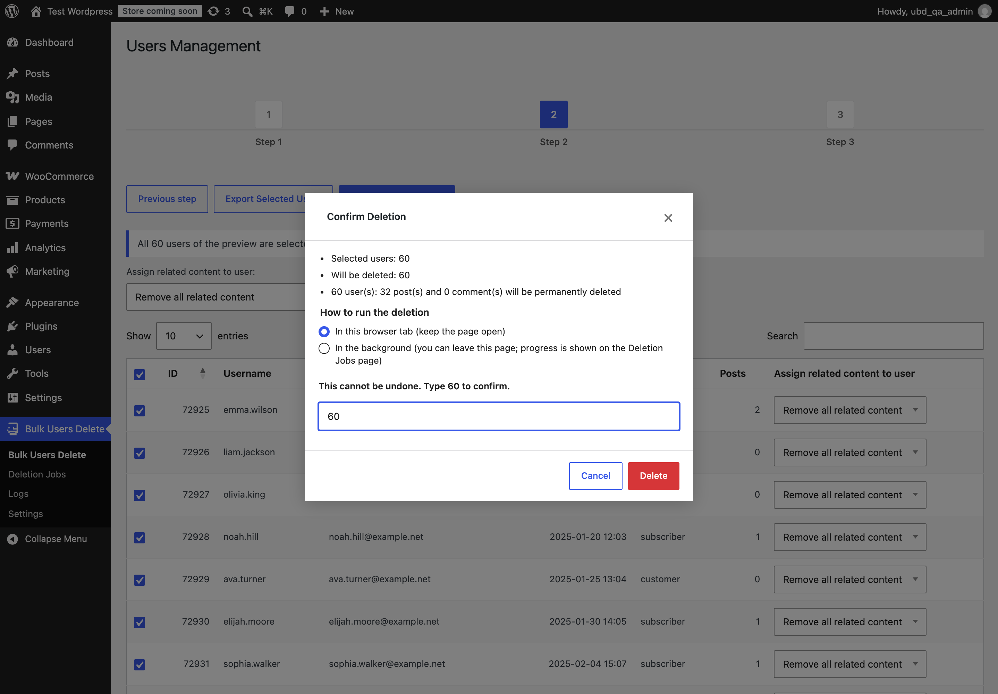Open the global 'Remove all related content' dropdown
Image resolution: width=998 pixels, height=694 pixels.
[x=216, y=297]
